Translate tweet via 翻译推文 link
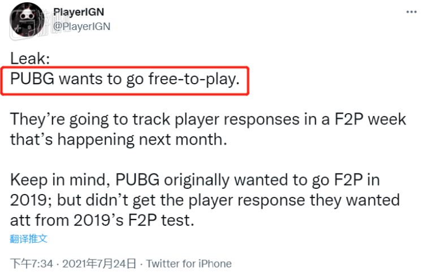The height and width of the screenshot is (276, 424). [x=29, y=239]
